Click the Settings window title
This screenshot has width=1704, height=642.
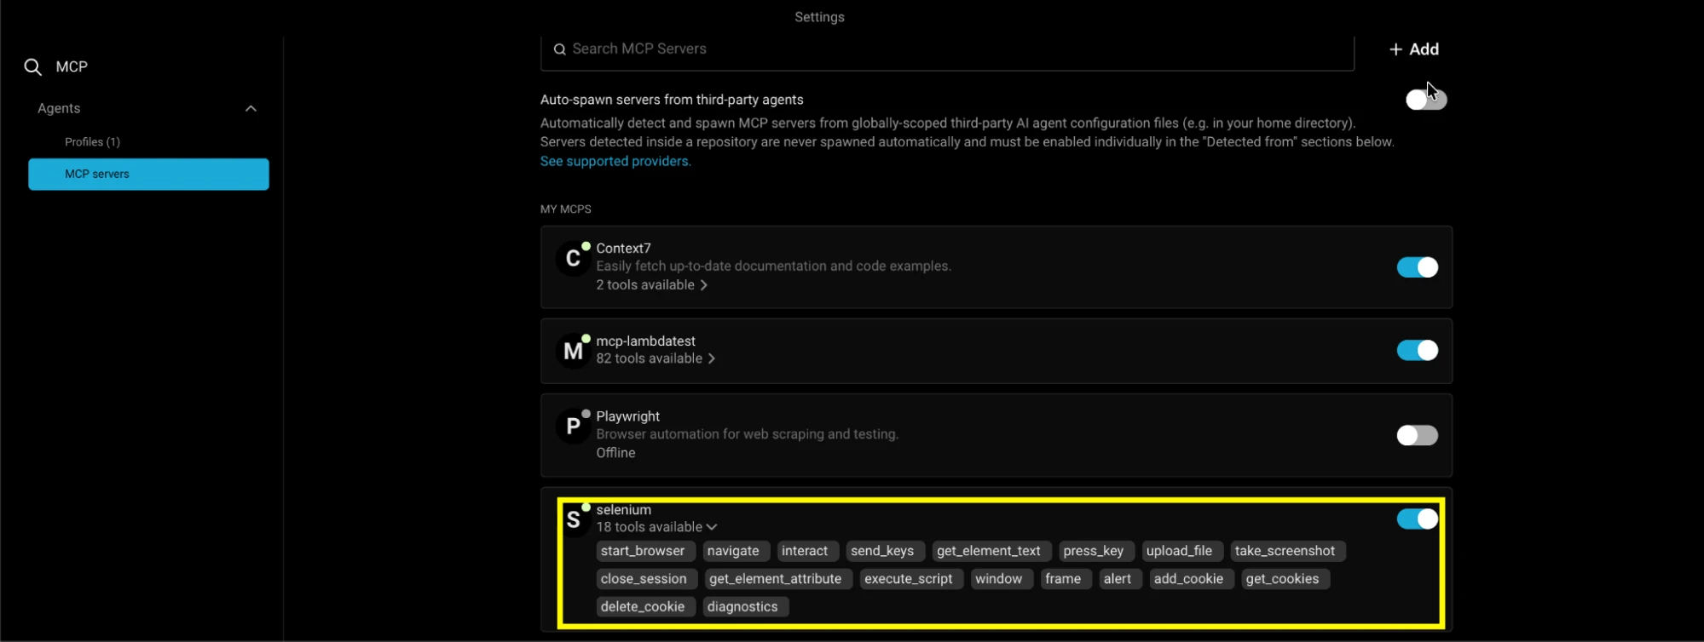[x=819, y=17]
